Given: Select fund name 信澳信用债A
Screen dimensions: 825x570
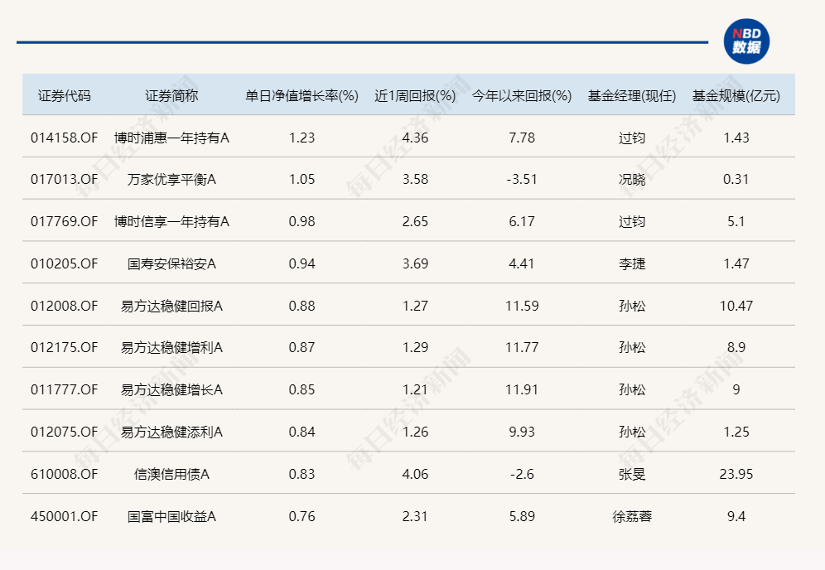Looking at the screenshot, I should click(171, 474).
